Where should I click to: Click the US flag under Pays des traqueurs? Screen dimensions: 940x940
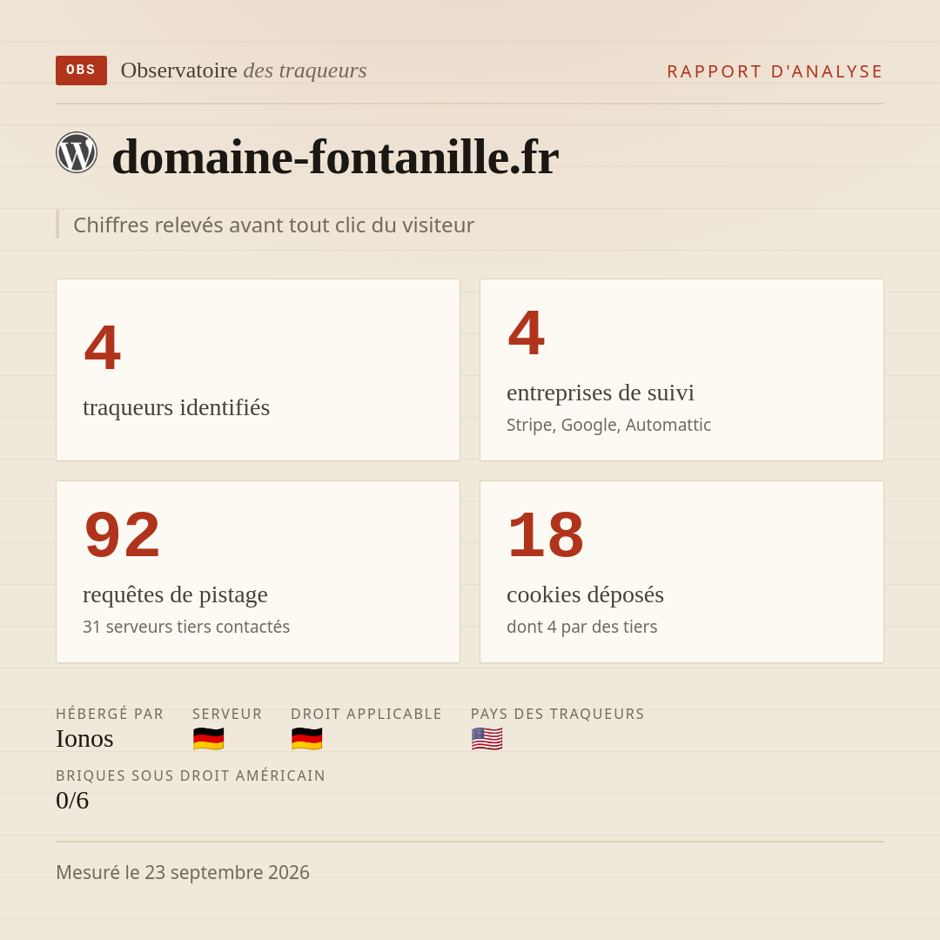[x=487, y=739]
